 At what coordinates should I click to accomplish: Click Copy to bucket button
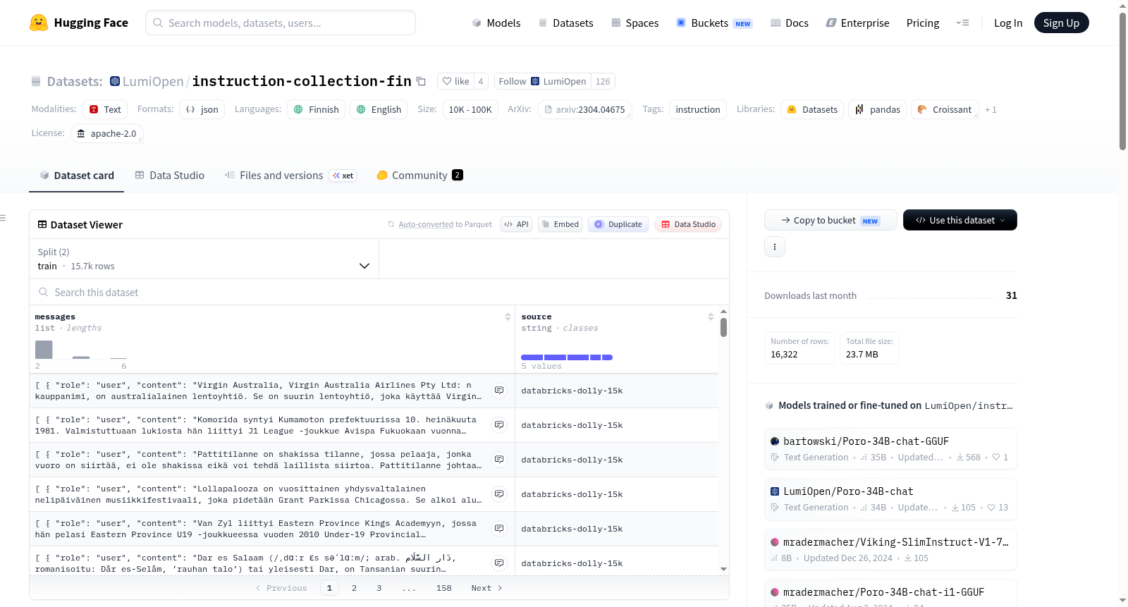pos(830,220)
